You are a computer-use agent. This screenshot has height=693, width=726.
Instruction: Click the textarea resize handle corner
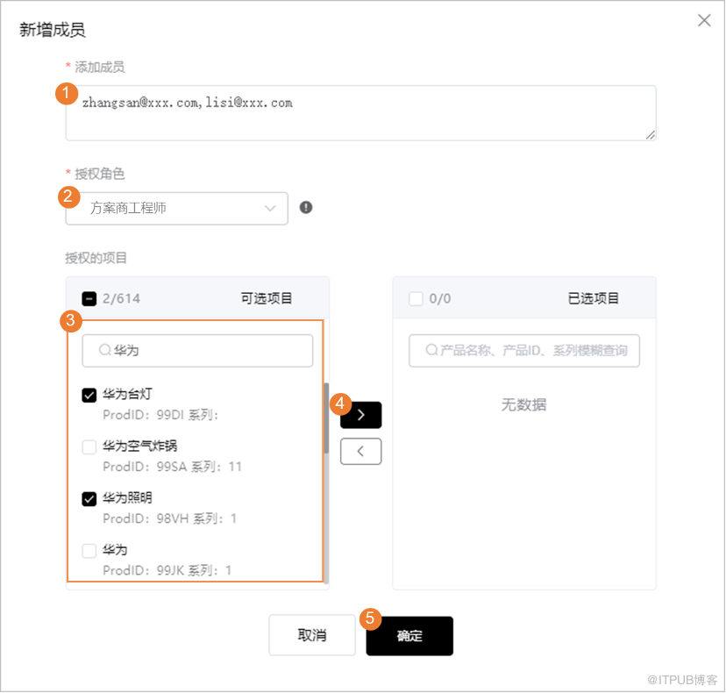point(651,135)
